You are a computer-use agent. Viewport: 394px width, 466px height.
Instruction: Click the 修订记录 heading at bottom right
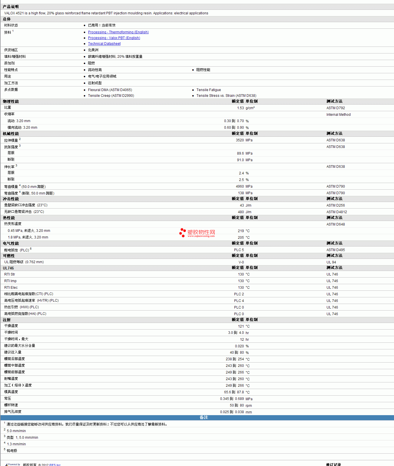[334, 465]
